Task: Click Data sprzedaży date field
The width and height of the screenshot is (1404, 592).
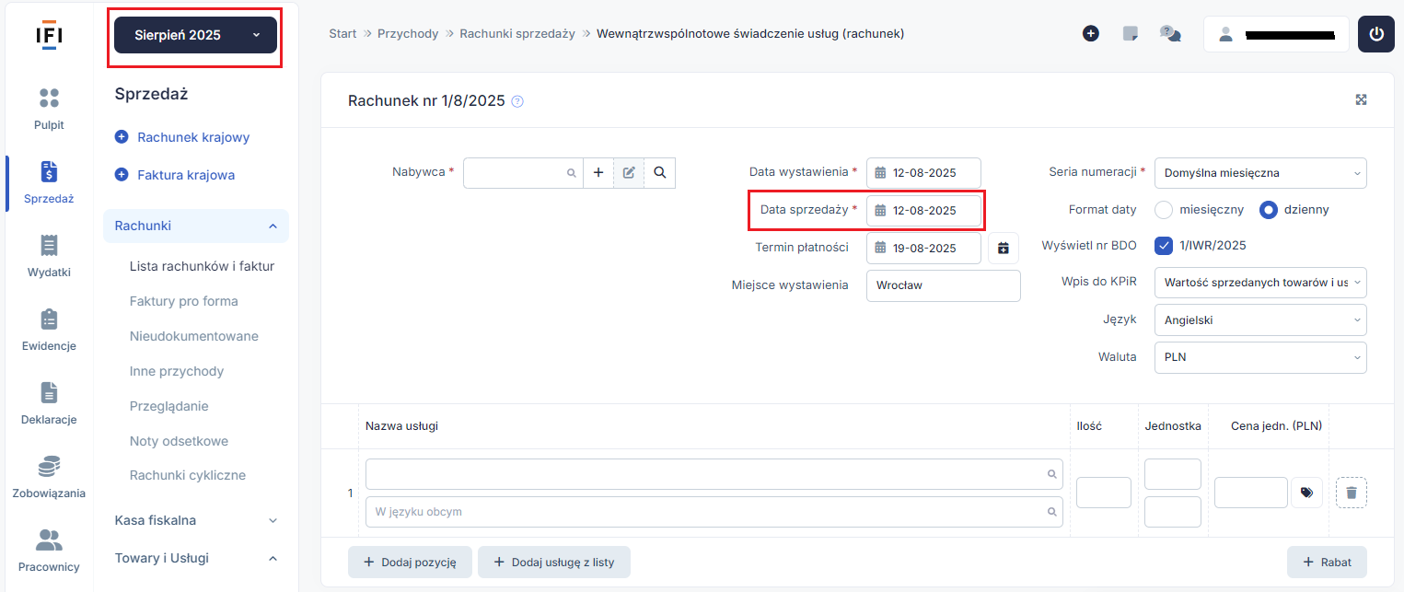Action: click(923, 210)
